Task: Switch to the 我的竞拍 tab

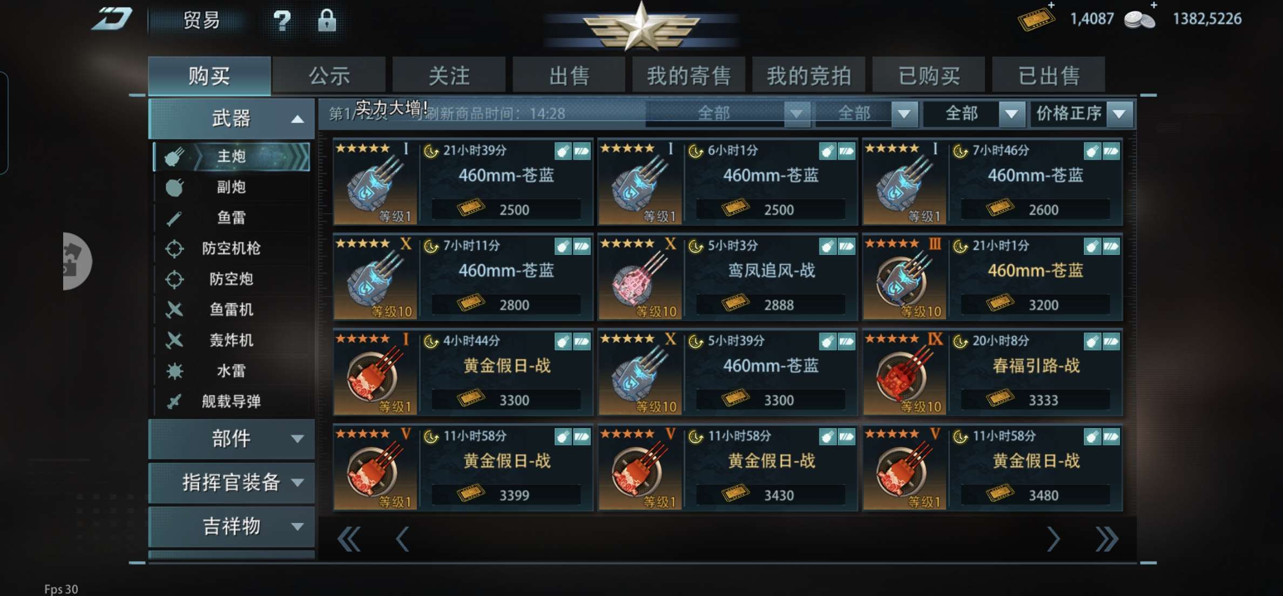Action: (809, 75)
